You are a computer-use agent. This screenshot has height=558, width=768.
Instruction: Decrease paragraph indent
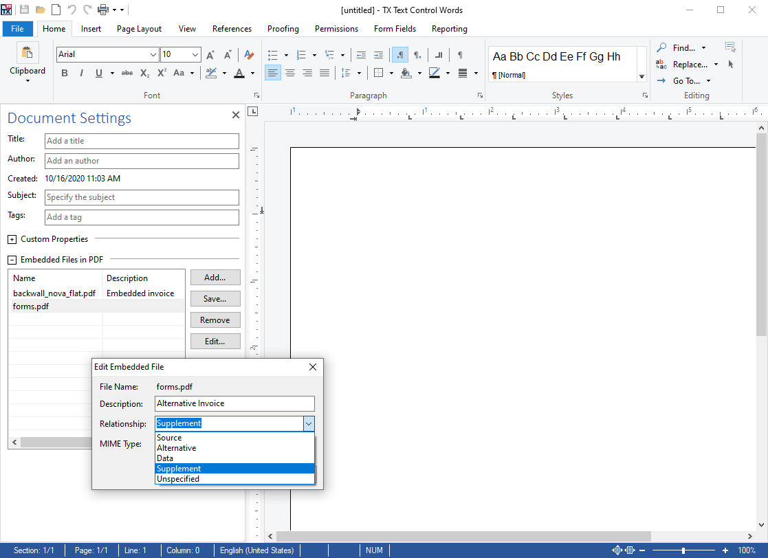(x=361, y=55)
